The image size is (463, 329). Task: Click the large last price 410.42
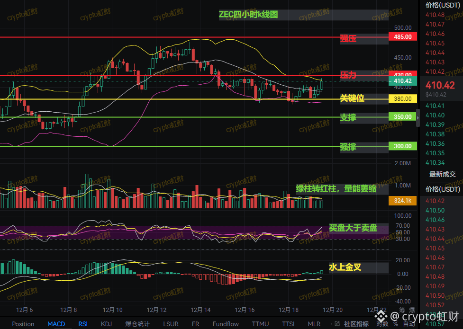coord(440,85)
